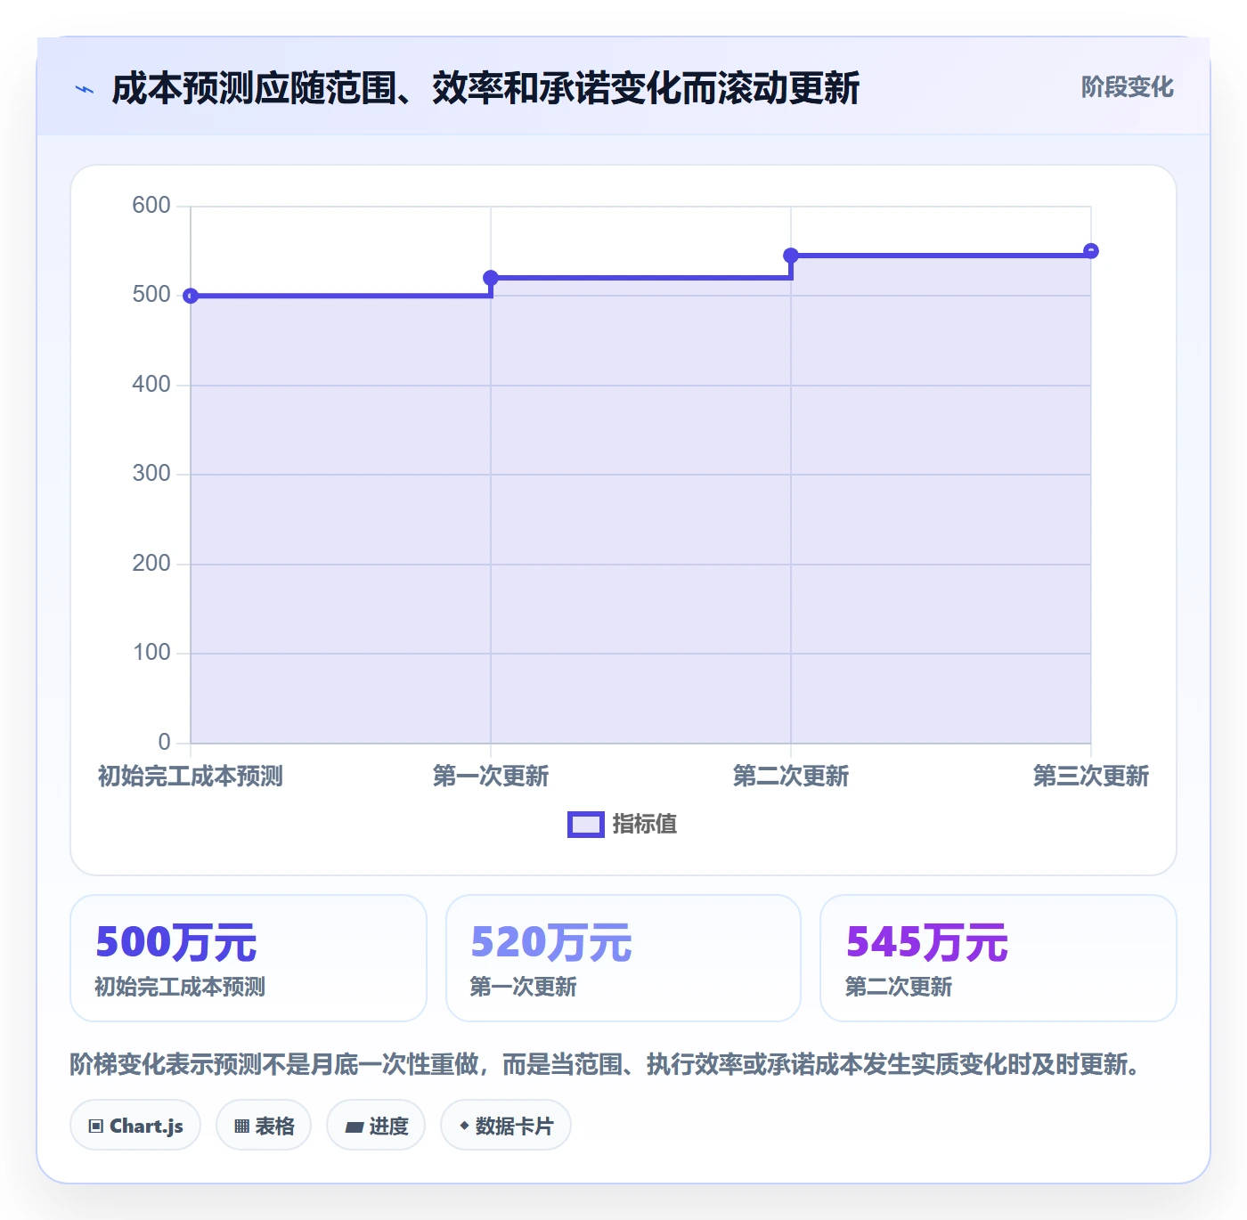Screen dimensions: 1247x1220
Task: Click the x-axis label 第一次更新
Action: point(491,777)
